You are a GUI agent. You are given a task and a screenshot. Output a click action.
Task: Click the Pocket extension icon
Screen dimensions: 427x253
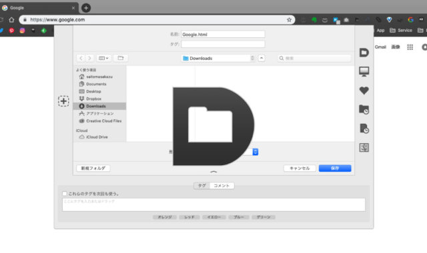pyautogui.click(x=325, y=20)
